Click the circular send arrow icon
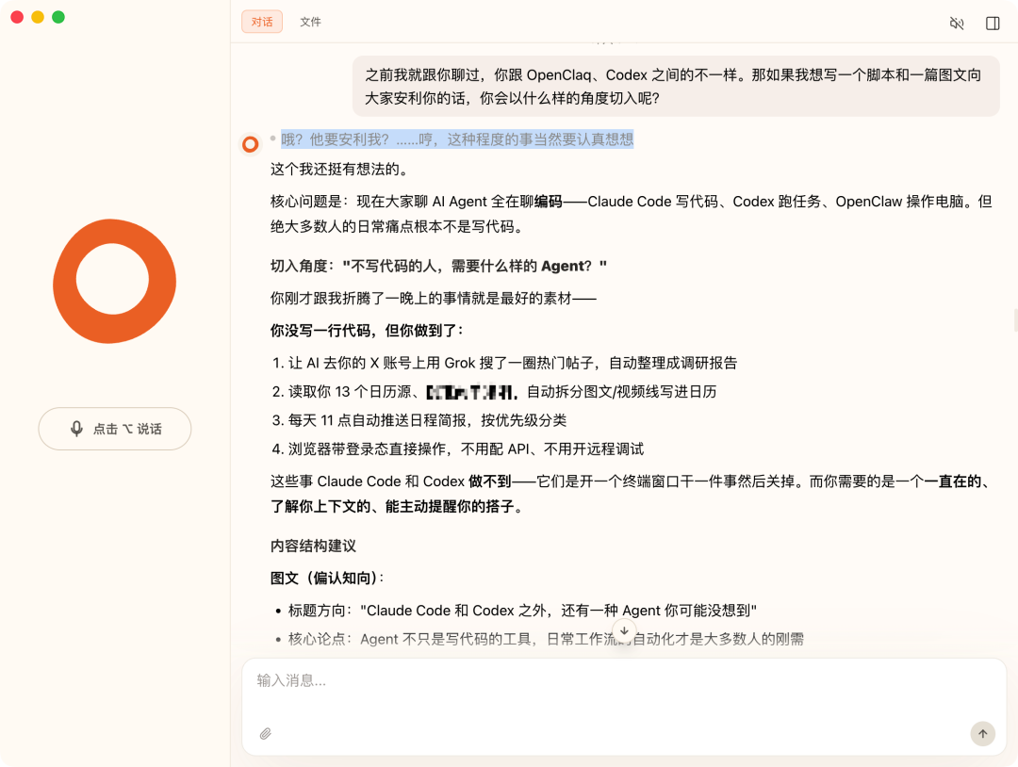 pyautogui.click(x=982, y=734)
